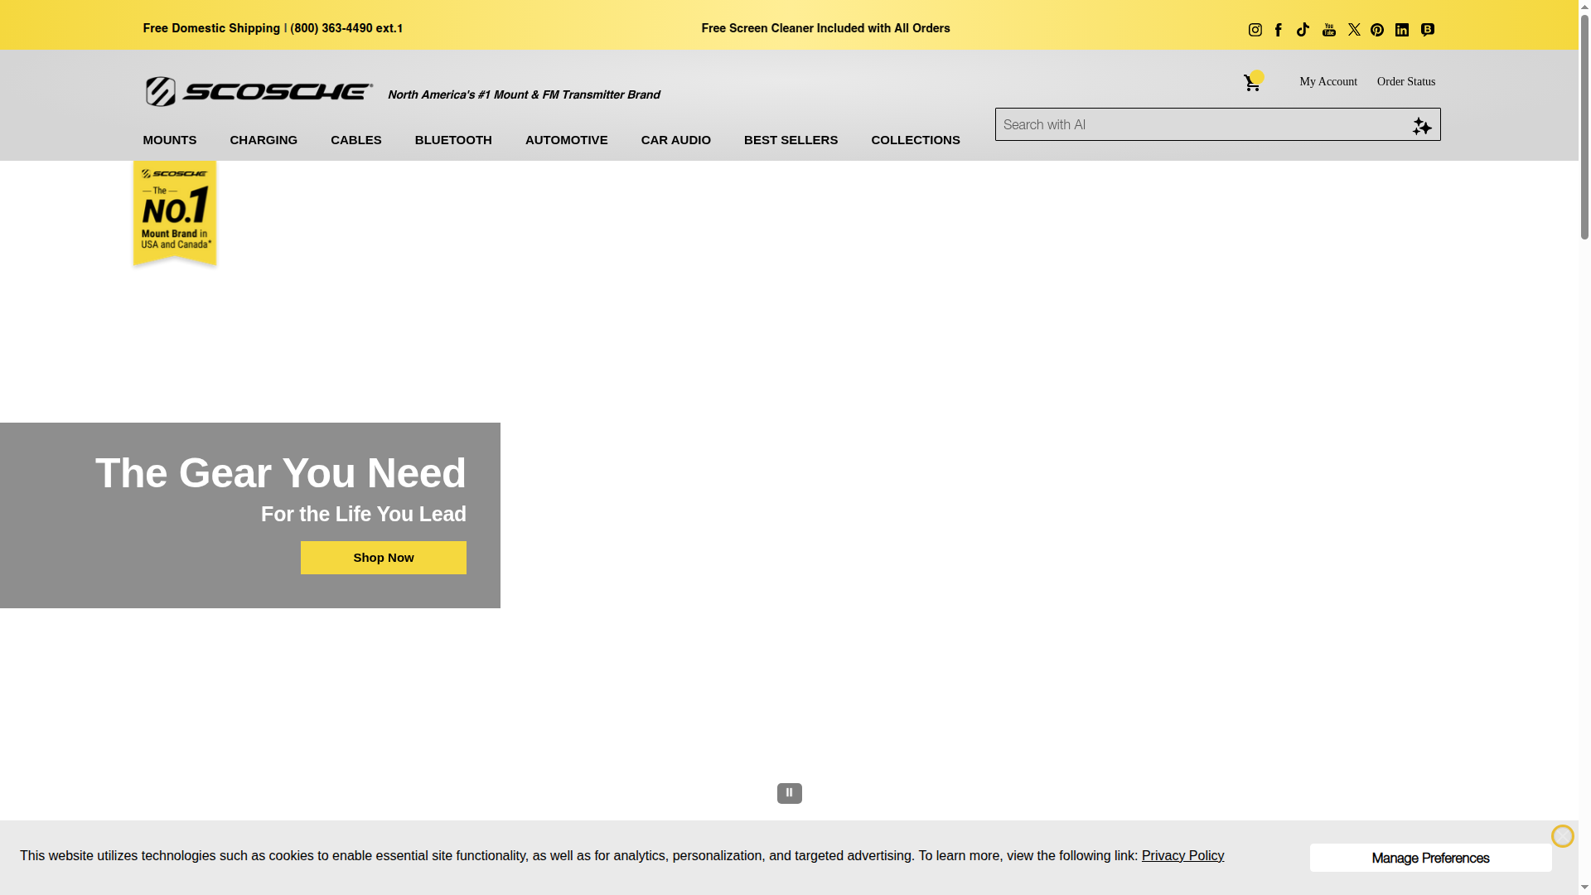Image resolution: width=1591 pixels, height=895 pixels.
Task: Focus the Search with AI field
Action: click(x=1160, y=124)
